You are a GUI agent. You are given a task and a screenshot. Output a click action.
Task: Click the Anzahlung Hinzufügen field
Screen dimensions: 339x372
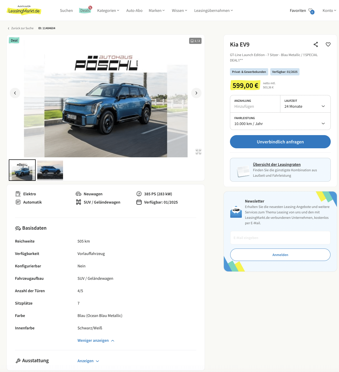coord(255,104)
